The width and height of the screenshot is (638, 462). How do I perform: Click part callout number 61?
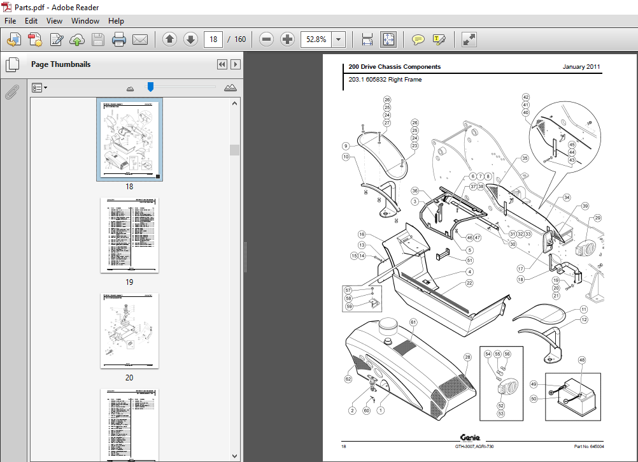[x=413, y=322]
